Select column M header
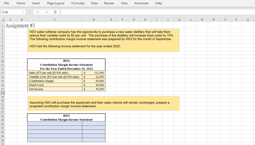The width and height of the screenshot is (255, 145). 202,20
